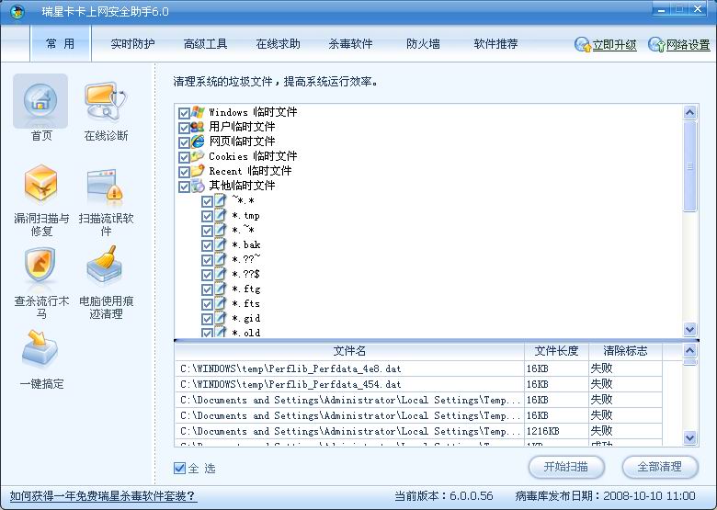Uncheck 网页临时文件 checkbox
The image size is (717, 510).
[x=184, y=142]
